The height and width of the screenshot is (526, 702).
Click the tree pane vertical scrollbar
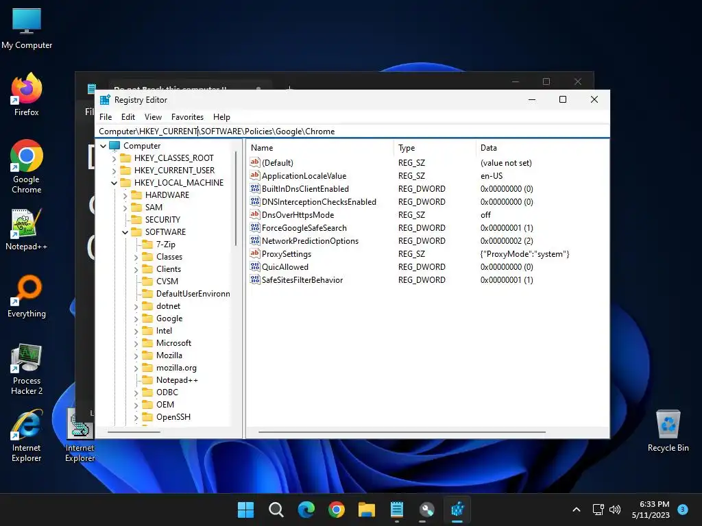pyautogui.click(x=236, y=198)
